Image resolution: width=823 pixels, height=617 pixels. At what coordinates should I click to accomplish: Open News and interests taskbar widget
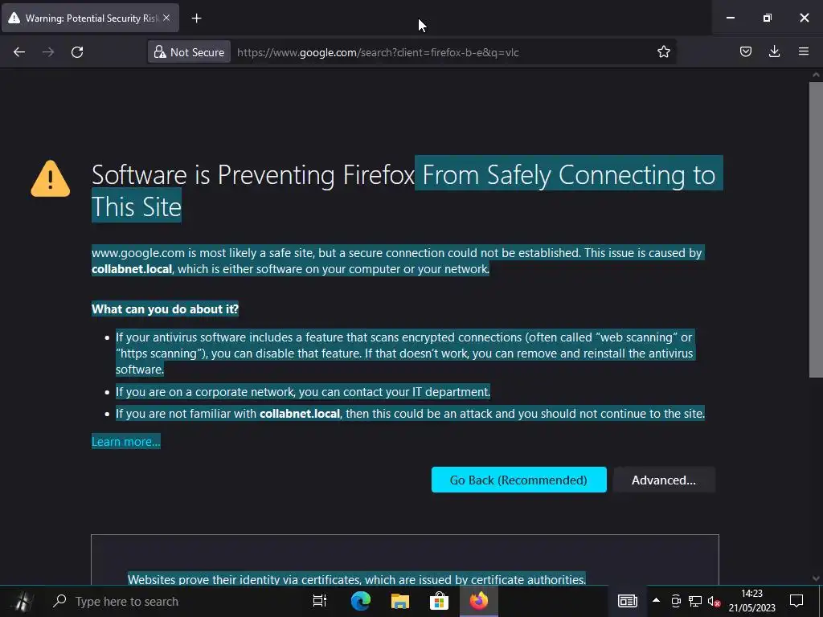(627, 601)
